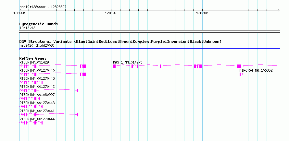
Task: Open the RTBDN|NM_001080997 transcript label
Action: [x=37, y=95]
